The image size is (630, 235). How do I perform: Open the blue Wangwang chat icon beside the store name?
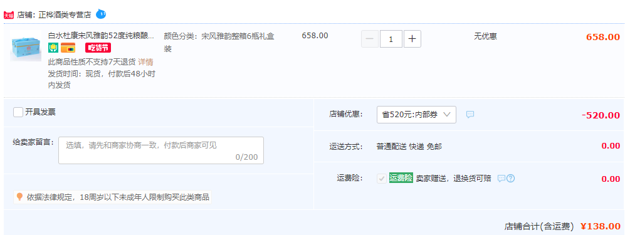[x=101, y=14]
